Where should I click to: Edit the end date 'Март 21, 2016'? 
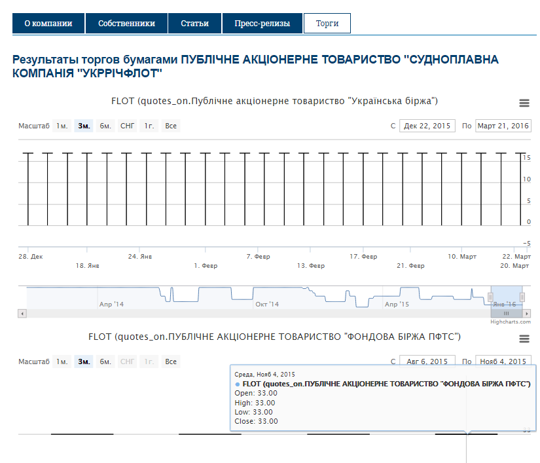tap(503, 126)
